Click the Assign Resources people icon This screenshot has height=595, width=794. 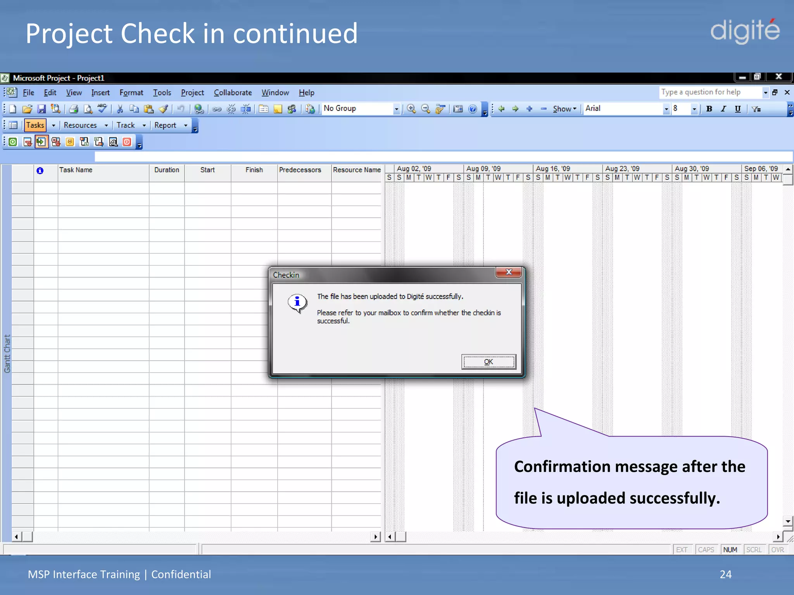[292, 109]
